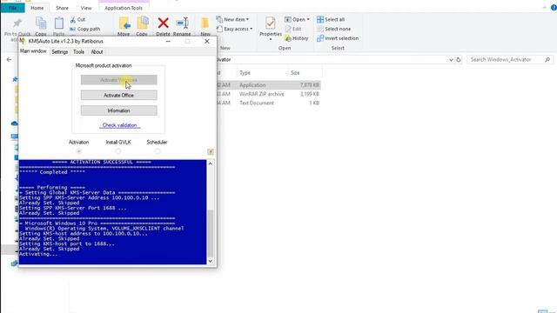
Task: Click the refresh button beside the address bar
Action: [459, 60]
